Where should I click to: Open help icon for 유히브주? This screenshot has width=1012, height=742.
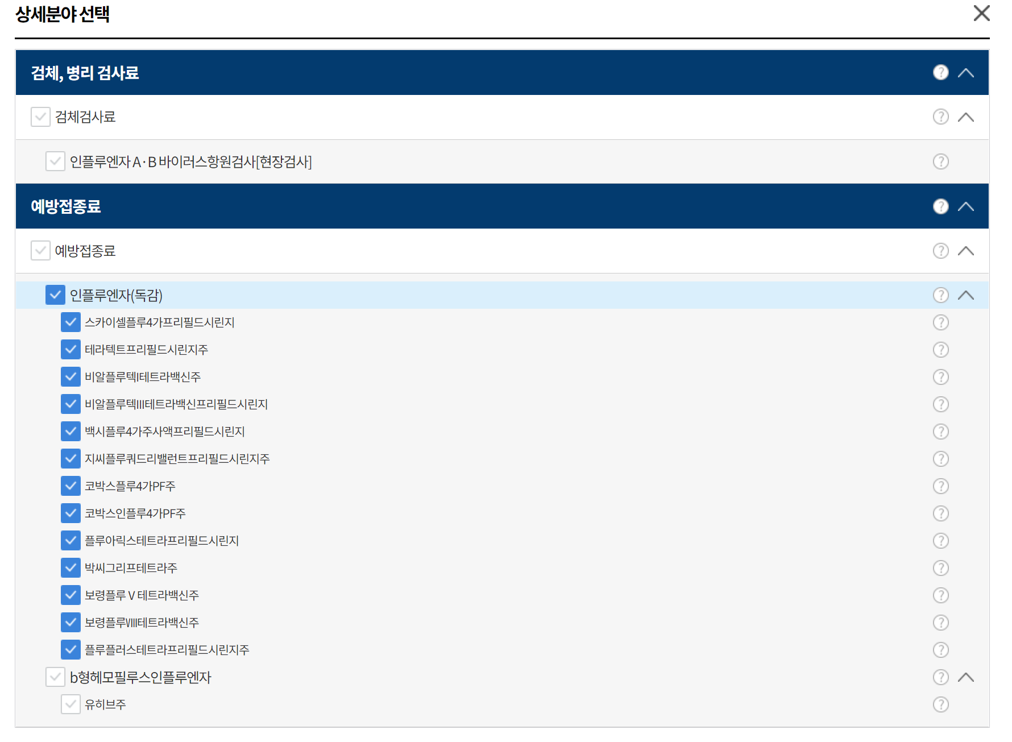[x=941, y=704]
